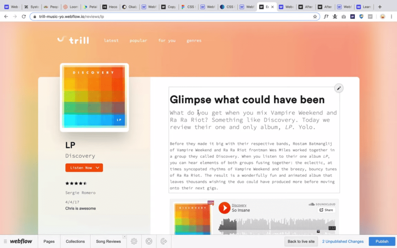
Task: Open the Chrome profile avatar
Action: (x=382, y=17)
